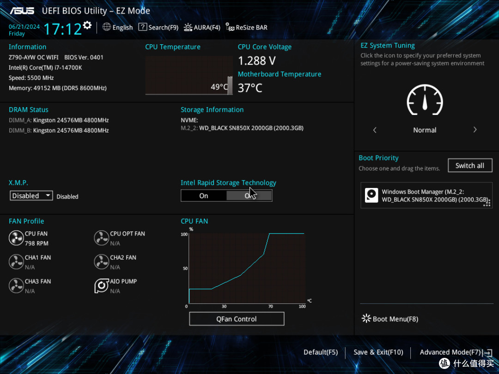Click BIOS Ver. 0401 text

(x=84, y=57)
